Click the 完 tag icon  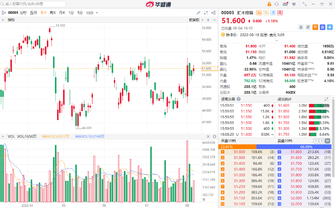point(280,13)
